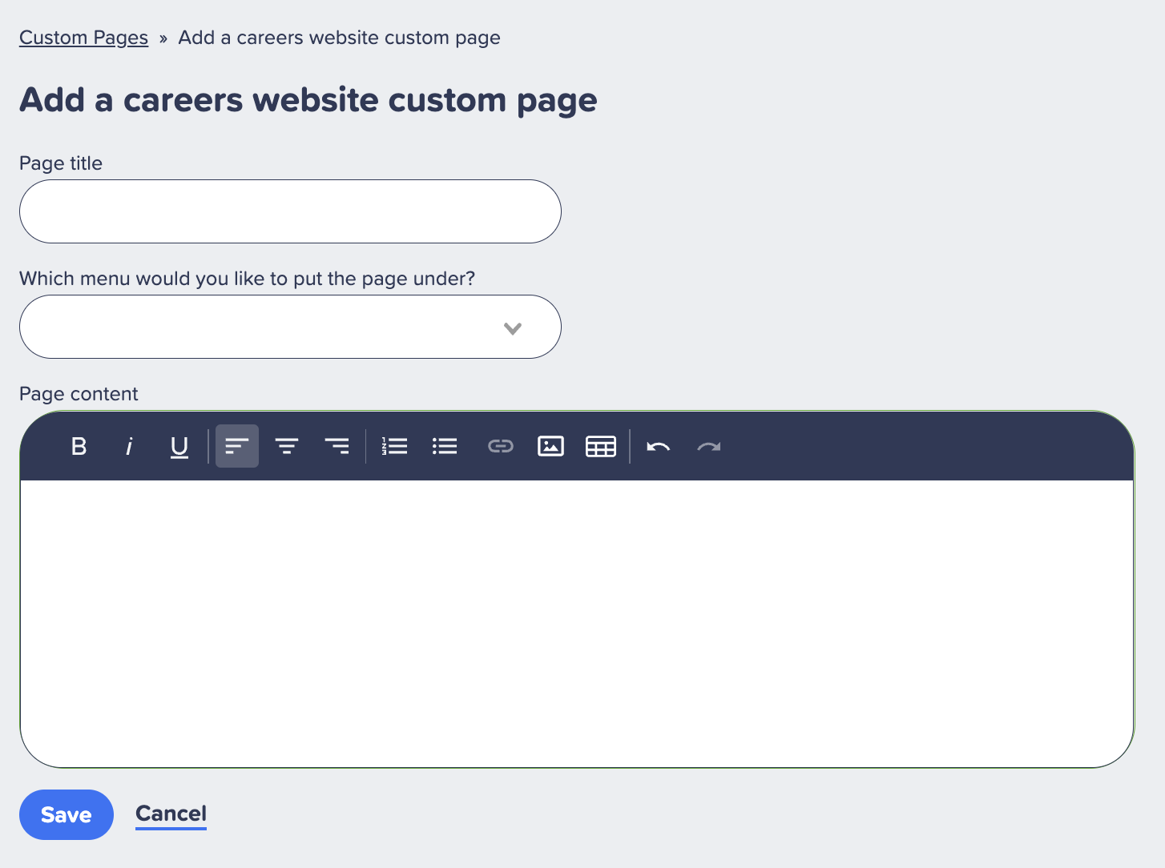
Task: Save the careers website custom page
Action: tap(66, 814)
